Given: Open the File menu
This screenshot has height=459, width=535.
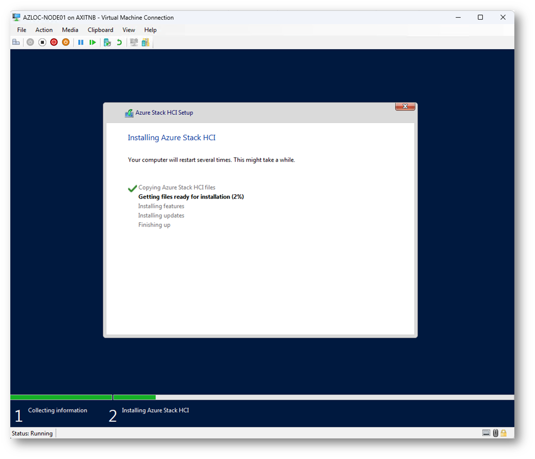Looking at the screenshot, I should pyautogui.click(x=22, y=30).
